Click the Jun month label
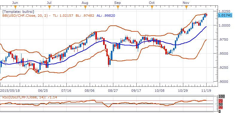Viewport: 235px width, 113px height. 15,3
